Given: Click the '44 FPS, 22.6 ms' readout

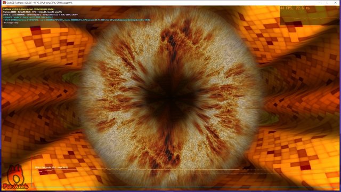Looking at the screenshot, I should point(295,8).
